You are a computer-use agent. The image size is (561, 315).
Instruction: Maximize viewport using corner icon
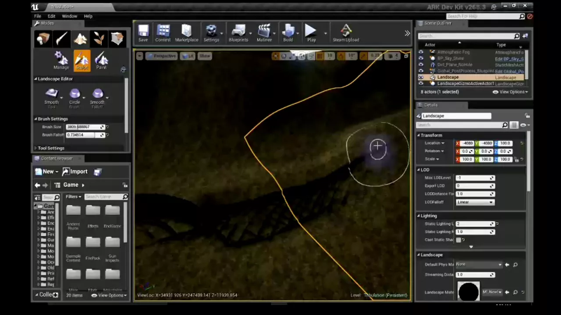(x=406, y=56)
